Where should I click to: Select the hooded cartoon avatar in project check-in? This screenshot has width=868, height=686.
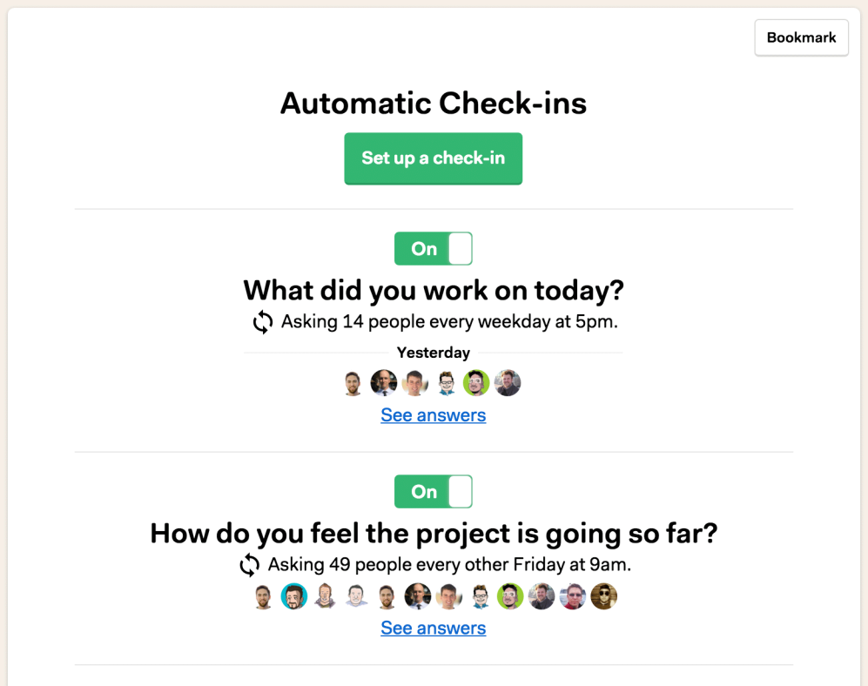[x=325, y=596]
